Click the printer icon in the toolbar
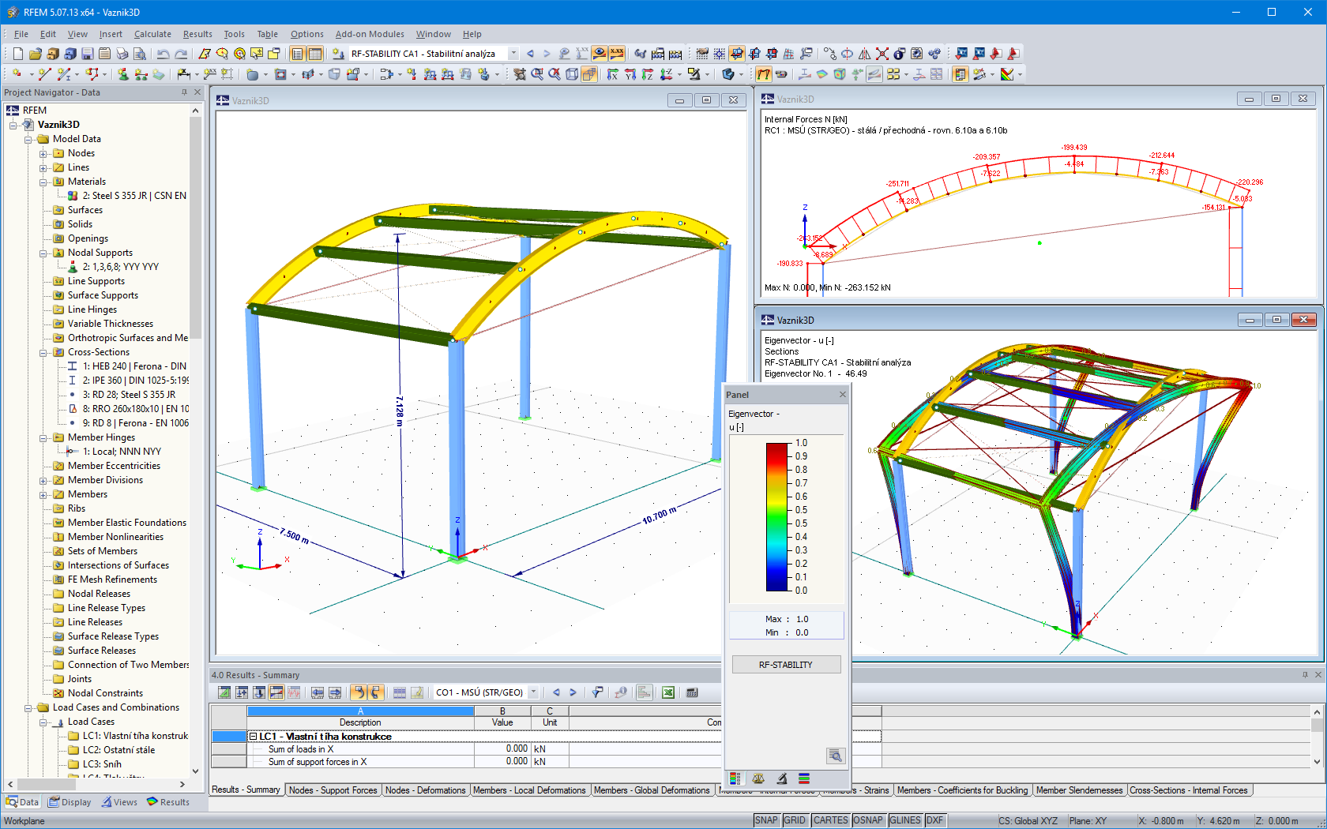Screen dimensions: 1327x829 [122, 54]
